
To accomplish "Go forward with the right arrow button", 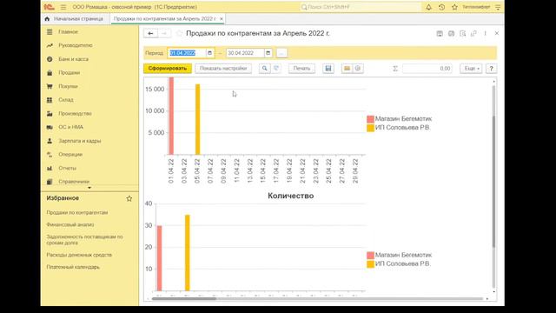I will (164, 33).
